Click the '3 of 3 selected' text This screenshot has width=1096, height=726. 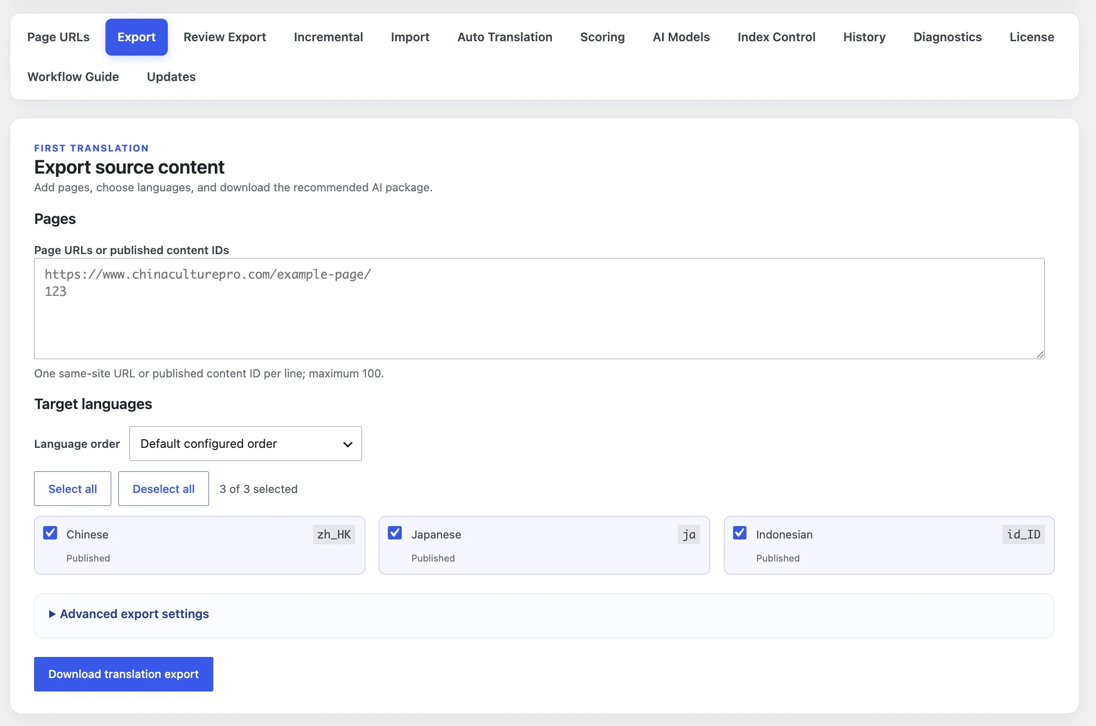pos(258,489)
